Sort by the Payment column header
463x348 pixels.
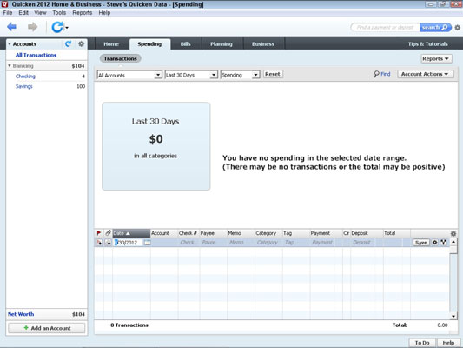(326, 233)
